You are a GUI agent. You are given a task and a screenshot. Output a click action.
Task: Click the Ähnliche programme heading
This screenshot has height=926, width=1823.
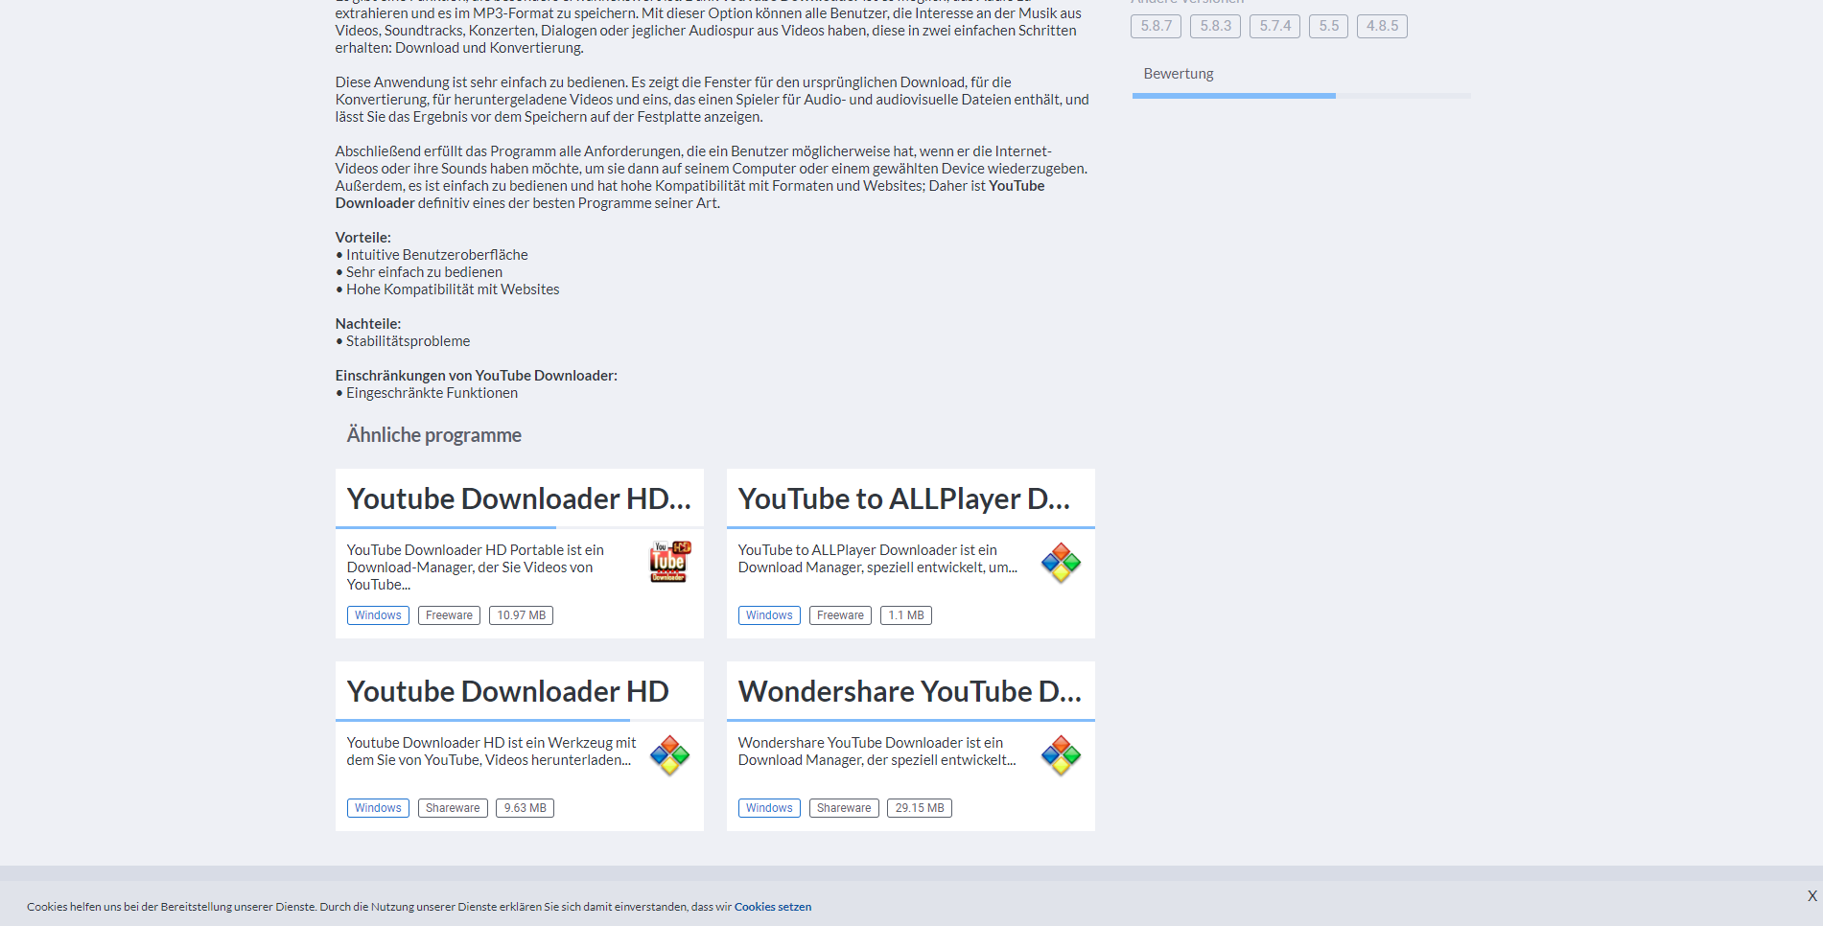pyautogui.click(x=433, y=435)
